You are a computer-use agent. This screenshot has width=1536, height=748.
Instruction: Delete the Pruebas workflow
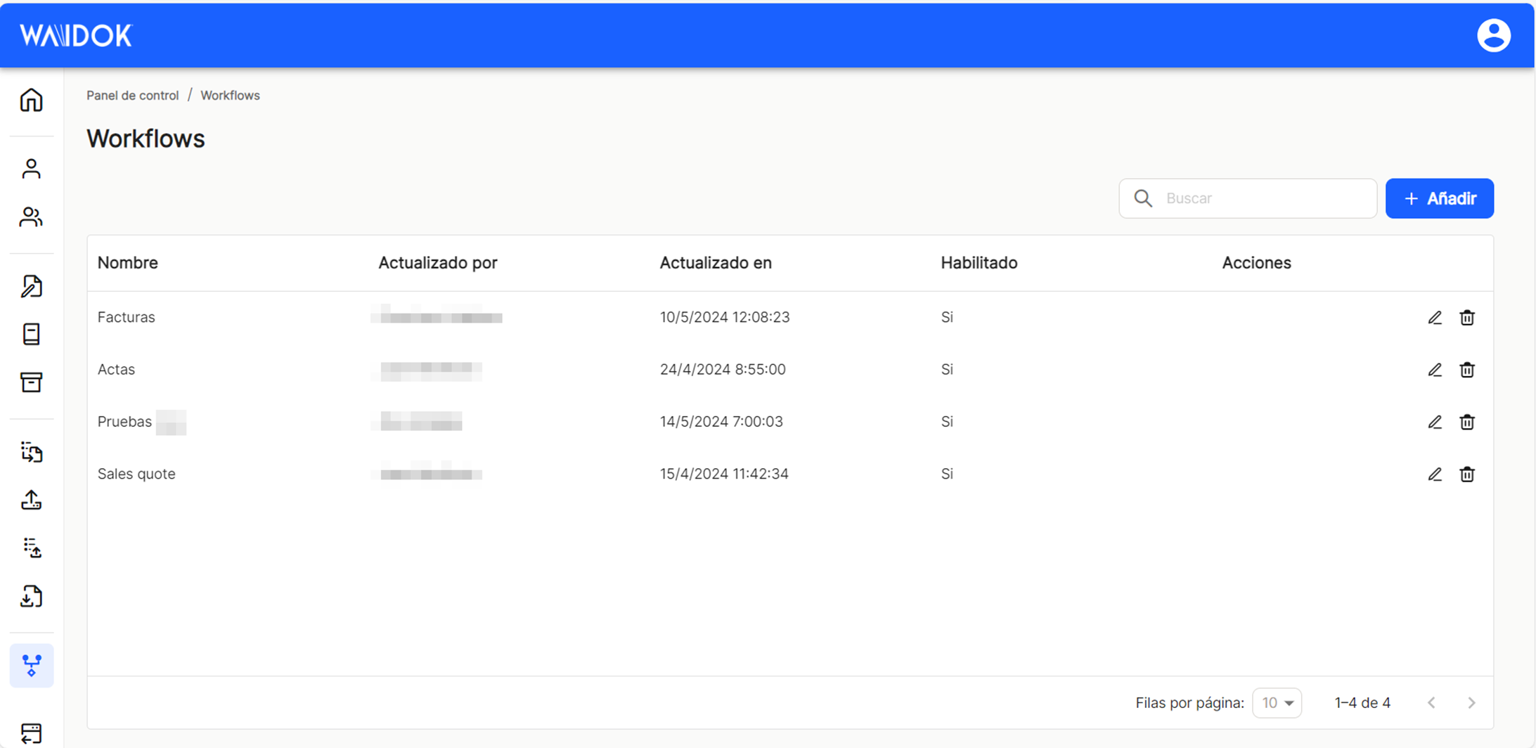[1467, 422]
